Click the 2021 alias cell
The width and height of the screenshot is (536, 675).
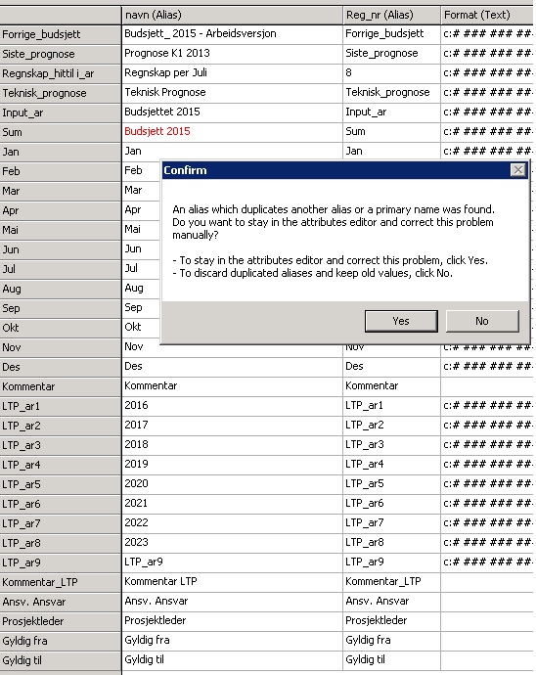click(233, 504)
